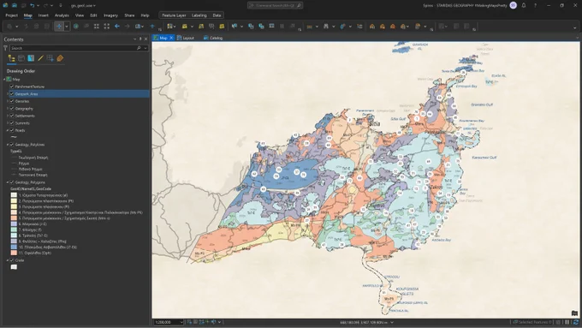Go to the previous map extent
The image size is (582, 328).
tap(117, 27)
